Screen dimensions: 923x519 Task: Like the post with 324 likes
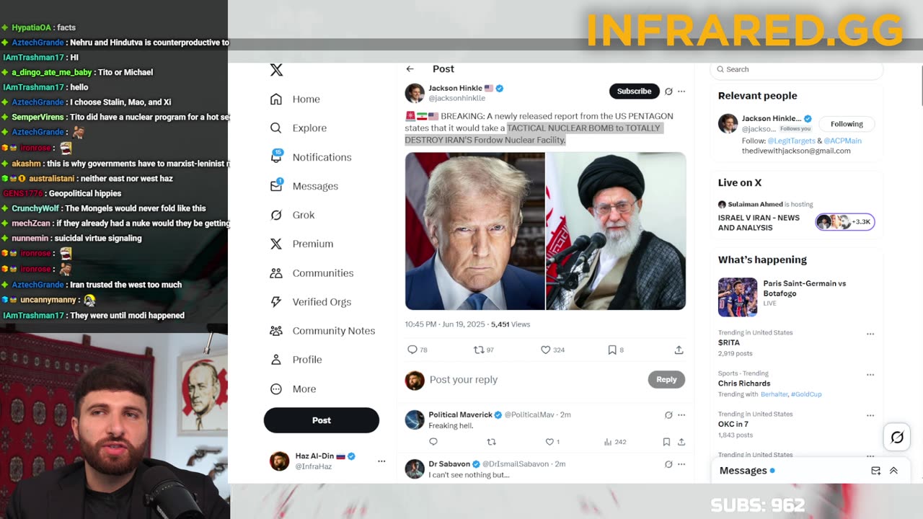coord(546,350)
